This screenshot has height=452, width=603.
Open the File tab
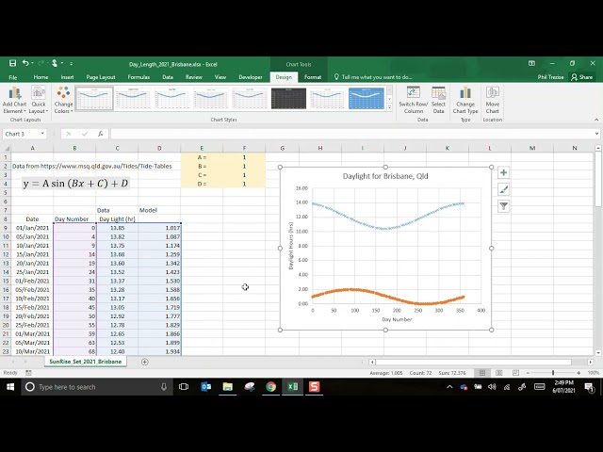click(x=12, y=77)
